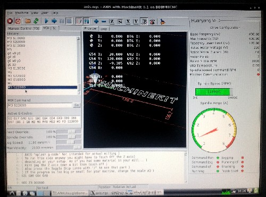This screenshot has height=197, width=266.
Task: Click the Running status label
Action: tap(198, 171)
